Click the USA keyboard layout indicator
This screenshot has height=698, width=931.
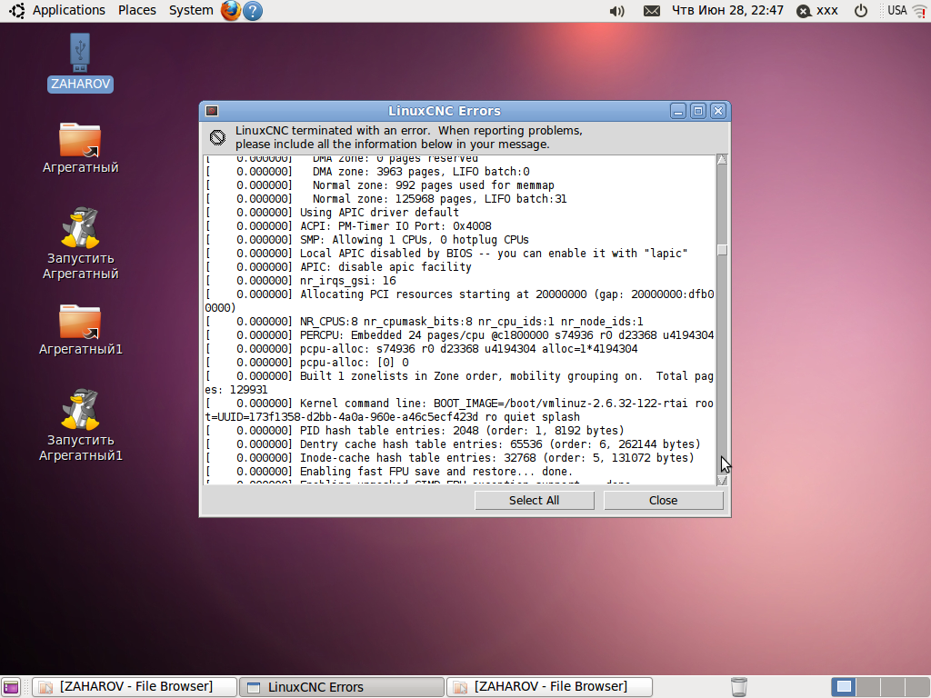point(896,10)
